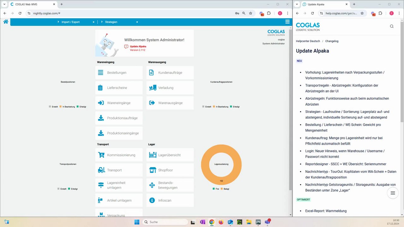Screen dimensions: 404x227
Task: Open Firefox from the taskbar
Action: coord(221,222)
